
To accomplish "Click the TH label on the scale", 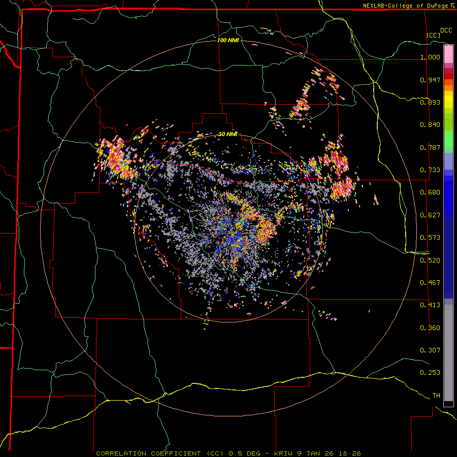I will pyautogui.click(x=436, y=396).
